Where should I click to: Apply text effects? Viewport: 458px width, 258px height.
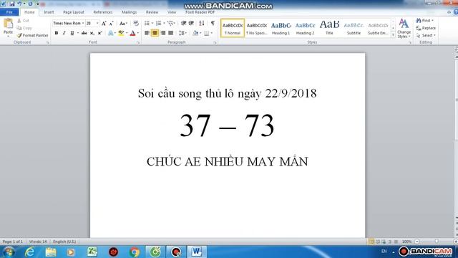pos(110,33)
